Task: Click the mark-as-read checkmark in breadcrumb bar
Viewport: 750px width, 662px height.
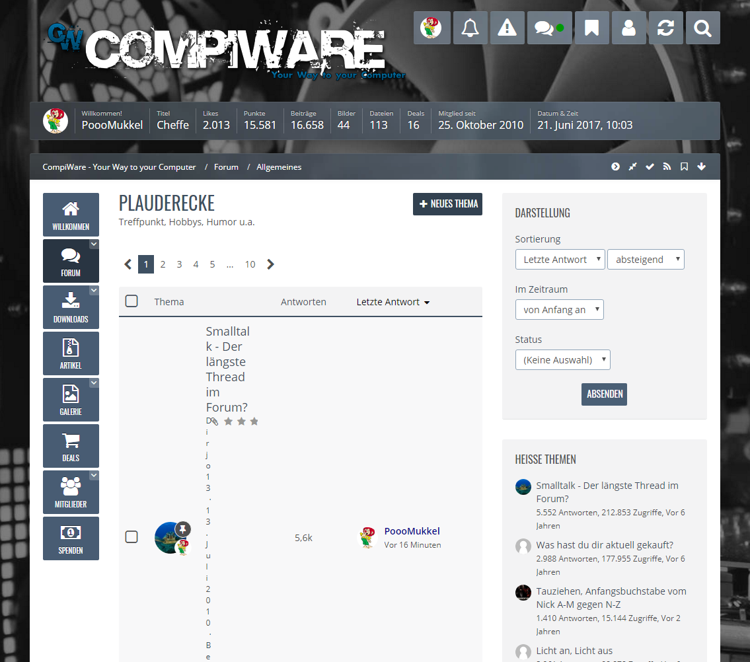Action: coord(650,167)
